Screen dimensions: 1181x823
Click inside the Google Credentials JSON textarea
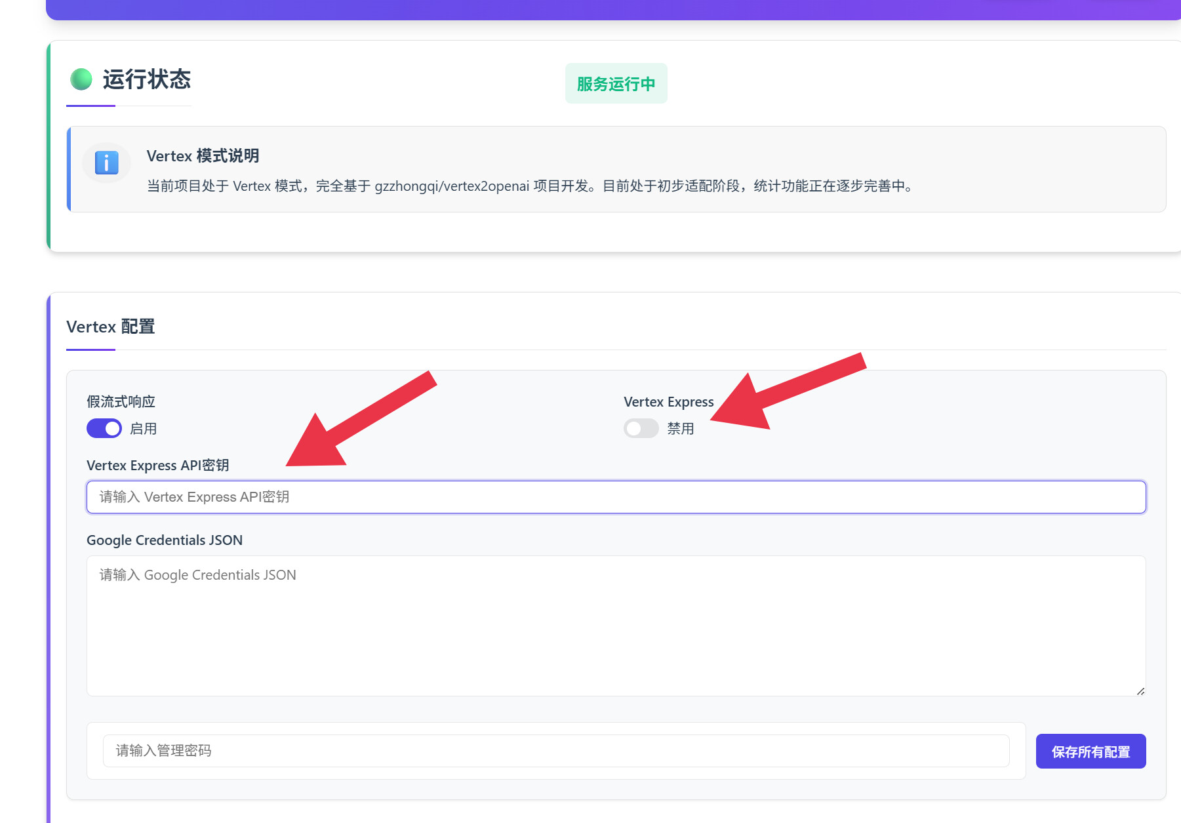[x=616, y=626]
